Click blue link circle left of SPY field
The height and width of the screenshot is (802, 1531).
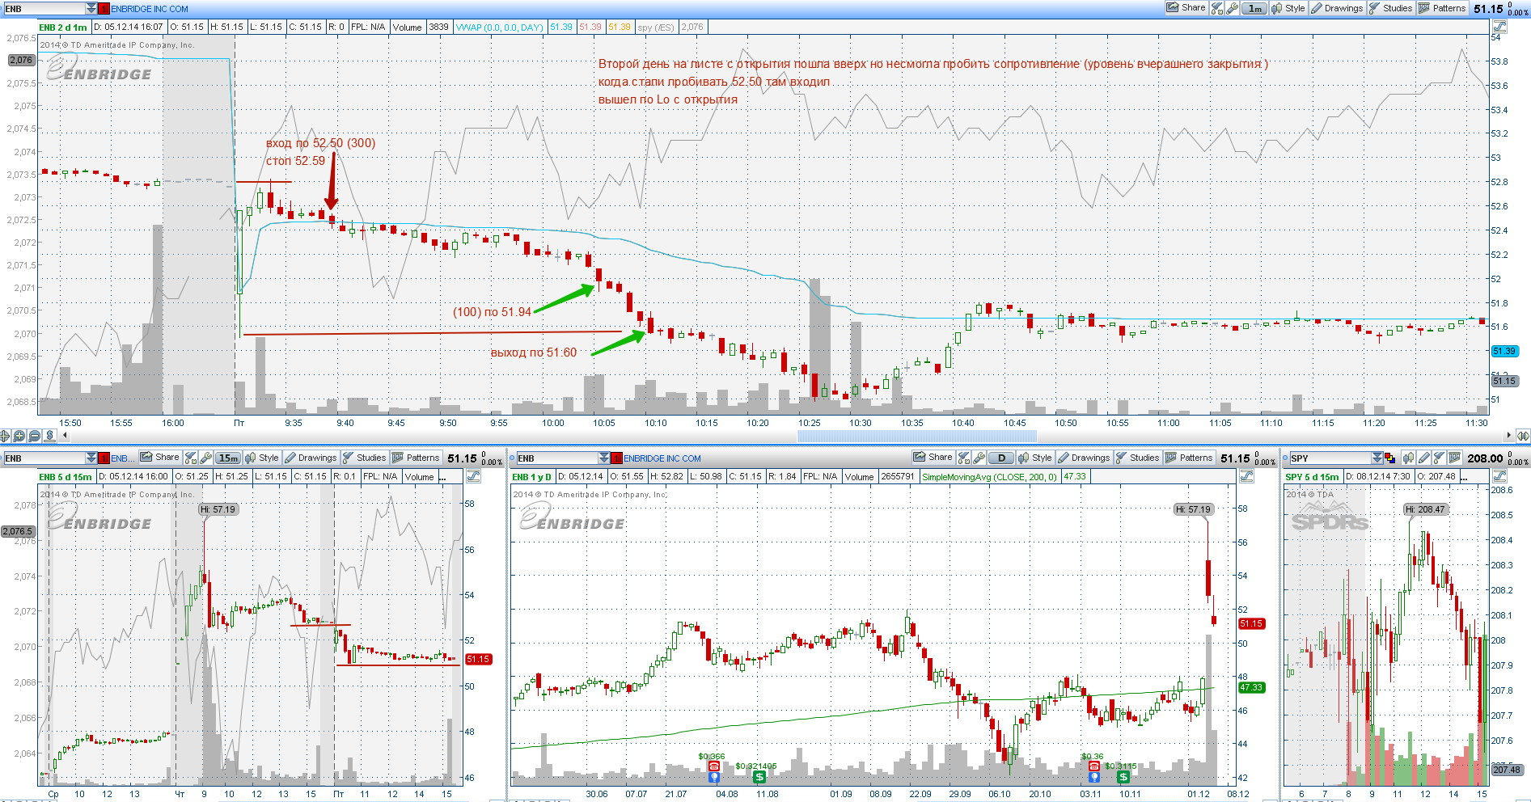tap(1284, 458)
